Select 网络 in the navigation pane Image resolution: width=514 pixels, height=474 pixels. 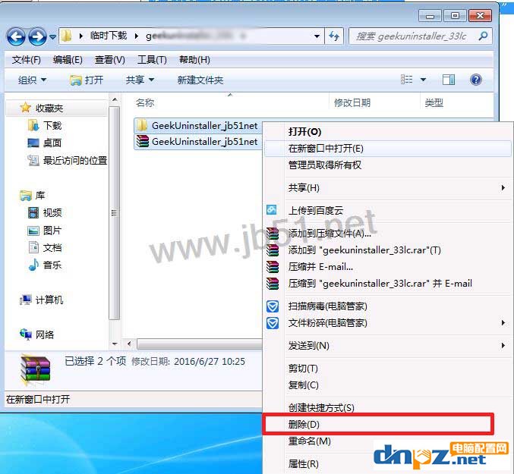45,334
